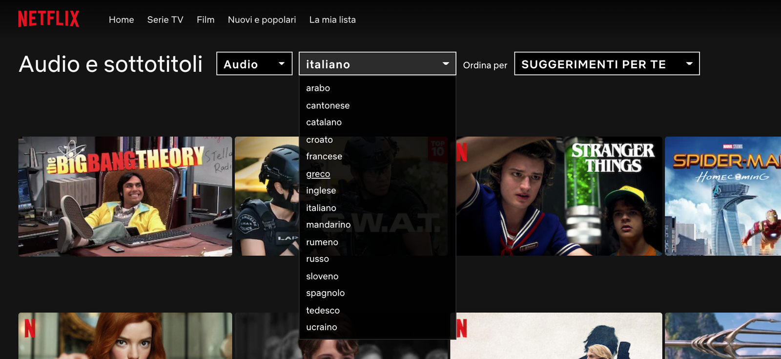
Task: Click the Netflix logo
Action: pos(49,19)
